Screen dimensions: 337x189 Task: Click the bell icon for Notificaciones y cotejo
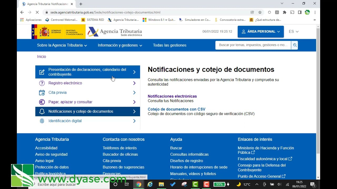pyautogui.click(x=42, y=111)
